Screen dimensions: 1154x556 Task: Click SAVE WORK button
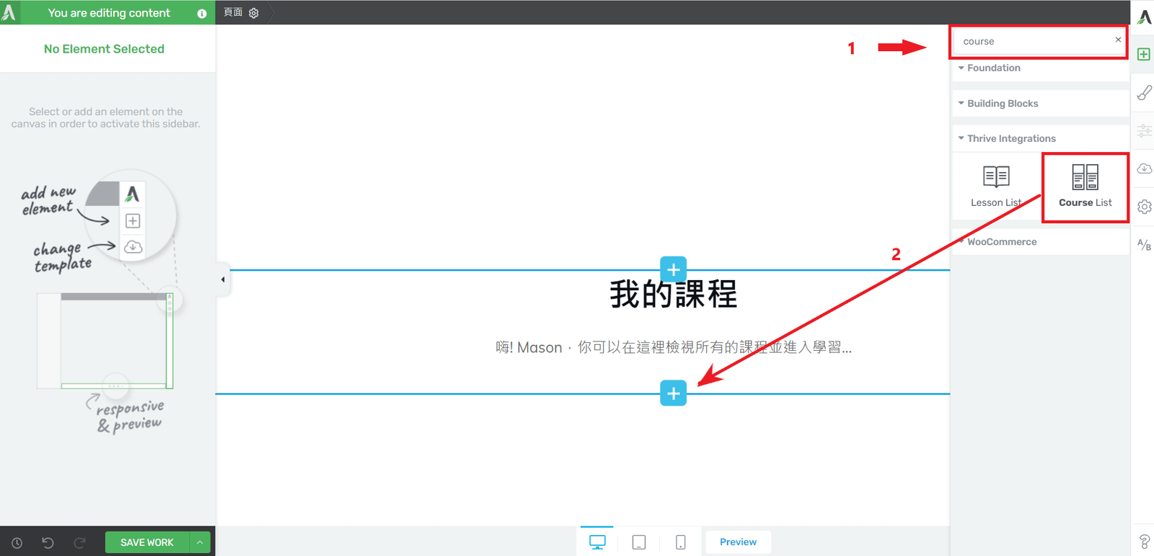coord(147,542)
